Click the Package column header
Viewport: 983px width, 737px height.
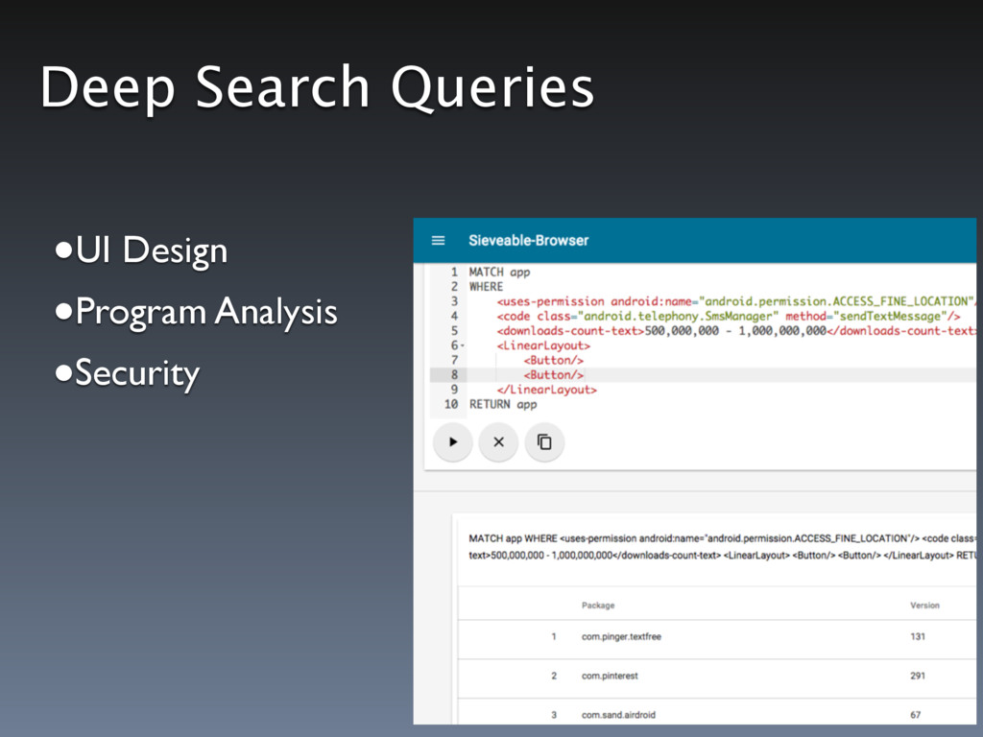(598, 606)
